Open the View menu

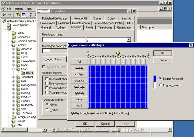tap(29, 9)
